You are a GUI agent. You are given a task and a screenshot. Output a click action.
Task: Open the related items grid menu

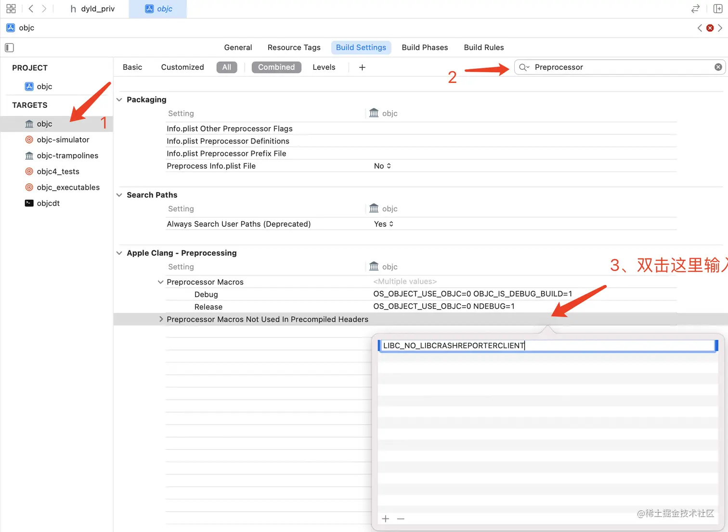(x=11, y=9)
